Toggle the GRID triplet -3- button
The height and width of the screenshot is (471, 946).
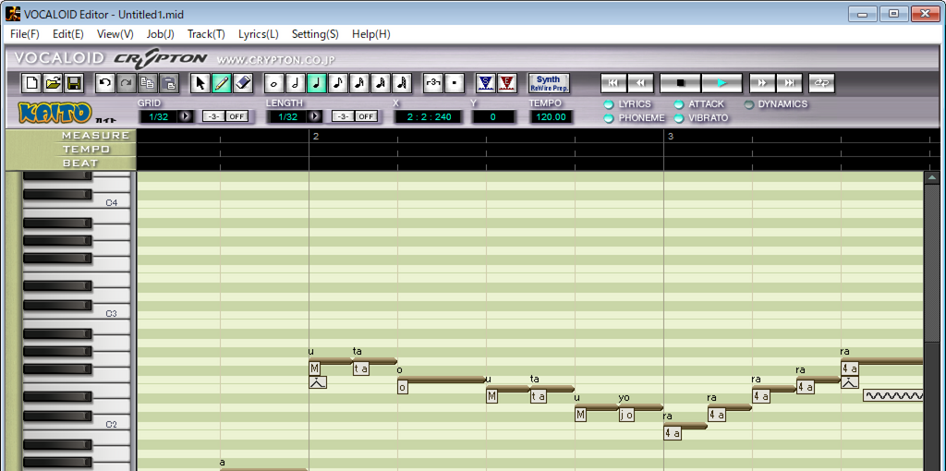[x=213, y=117]
